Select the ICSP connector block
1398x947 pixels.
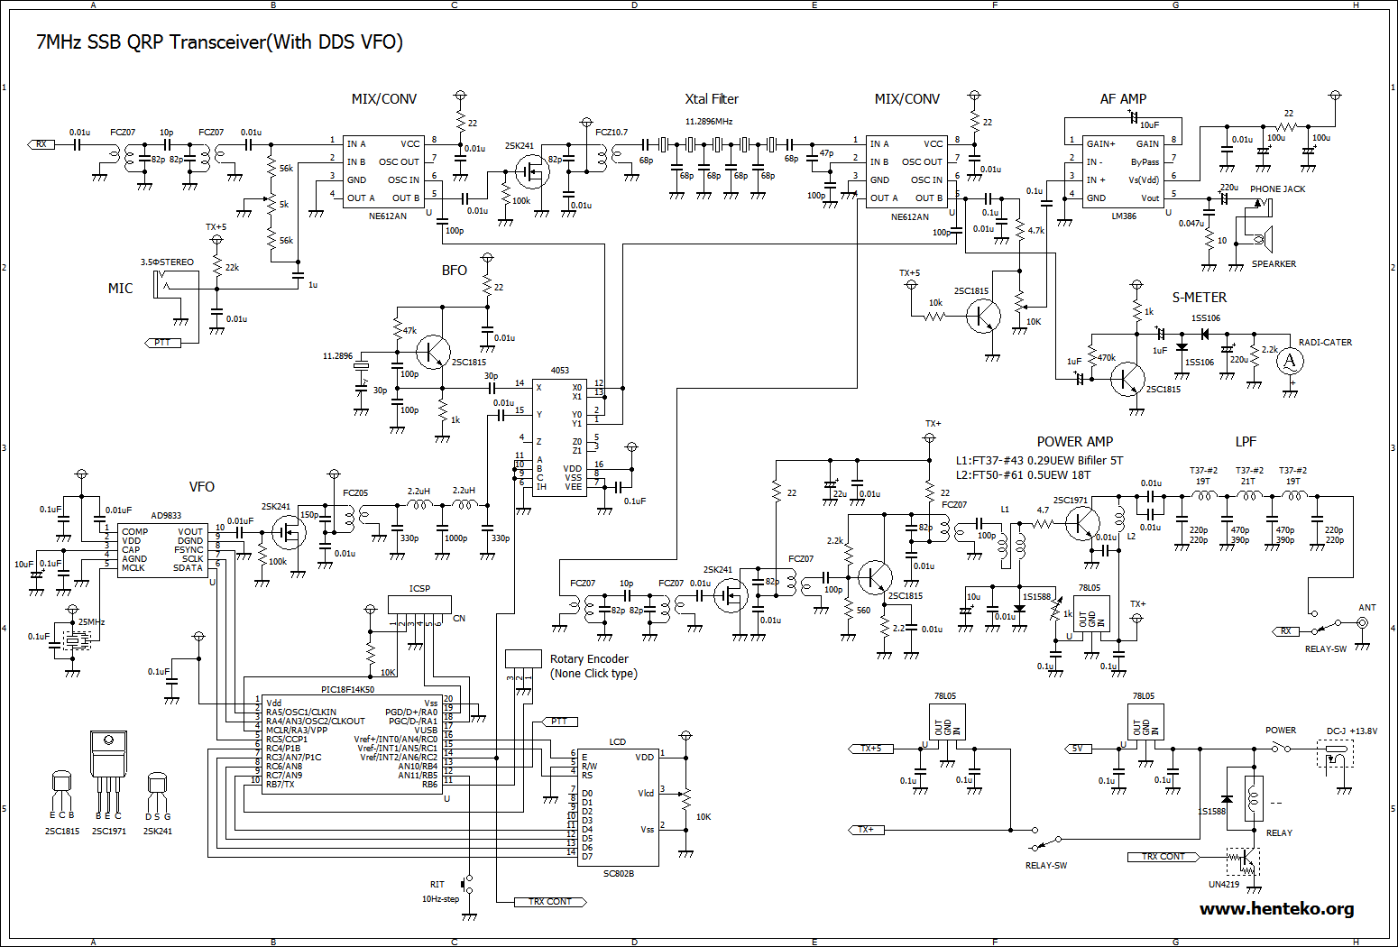(x=419, y=604)
